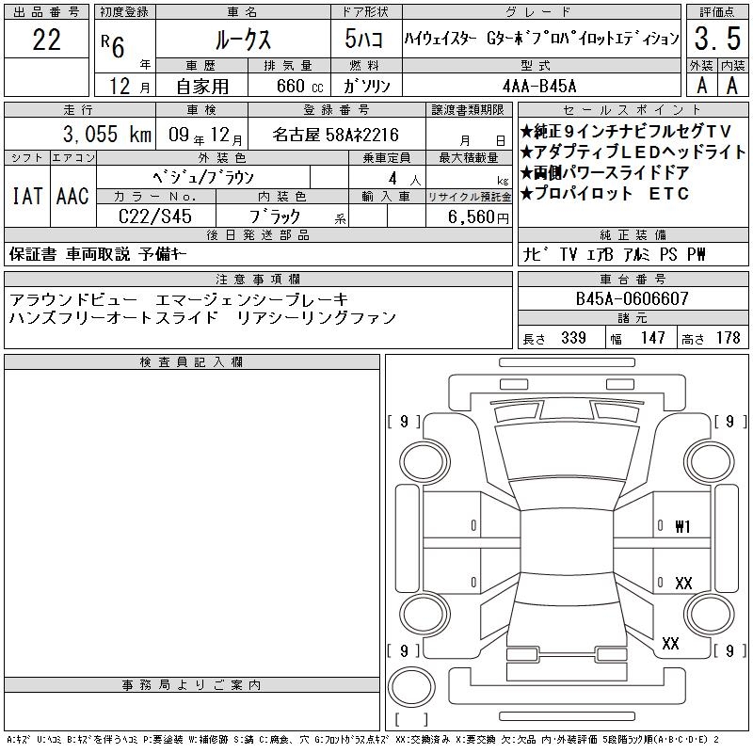Select the 3.5 evaluation score box

coord(717,39)
